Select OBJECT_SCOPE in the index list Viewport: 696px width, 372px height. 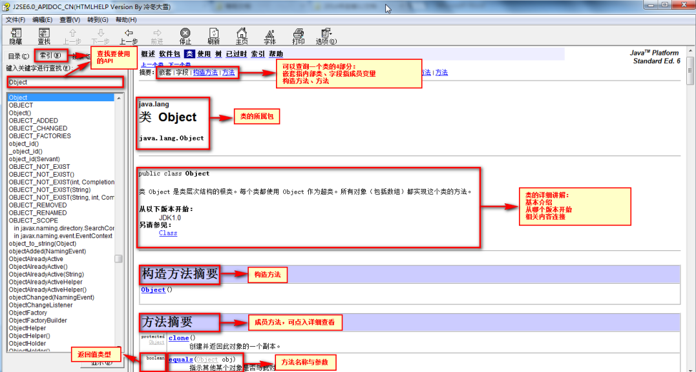click(x=34, y=220)
